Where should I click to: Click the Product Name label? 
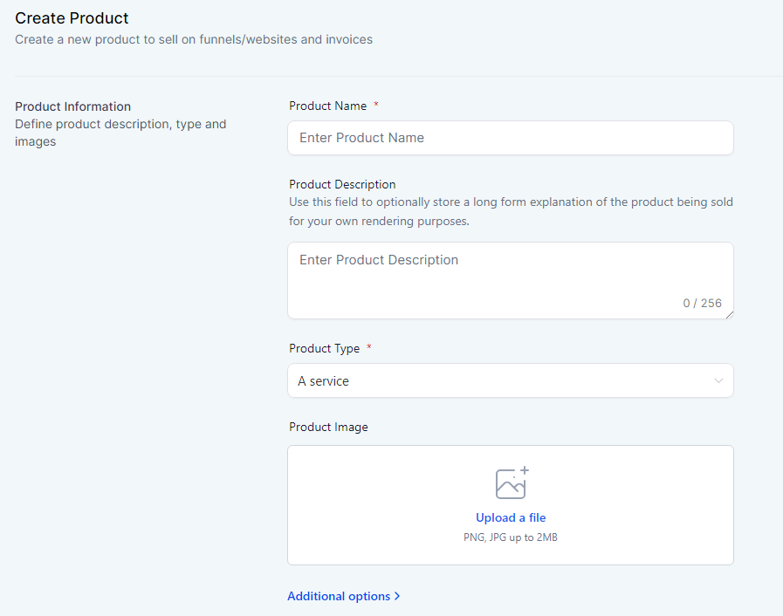coord(327,106)
